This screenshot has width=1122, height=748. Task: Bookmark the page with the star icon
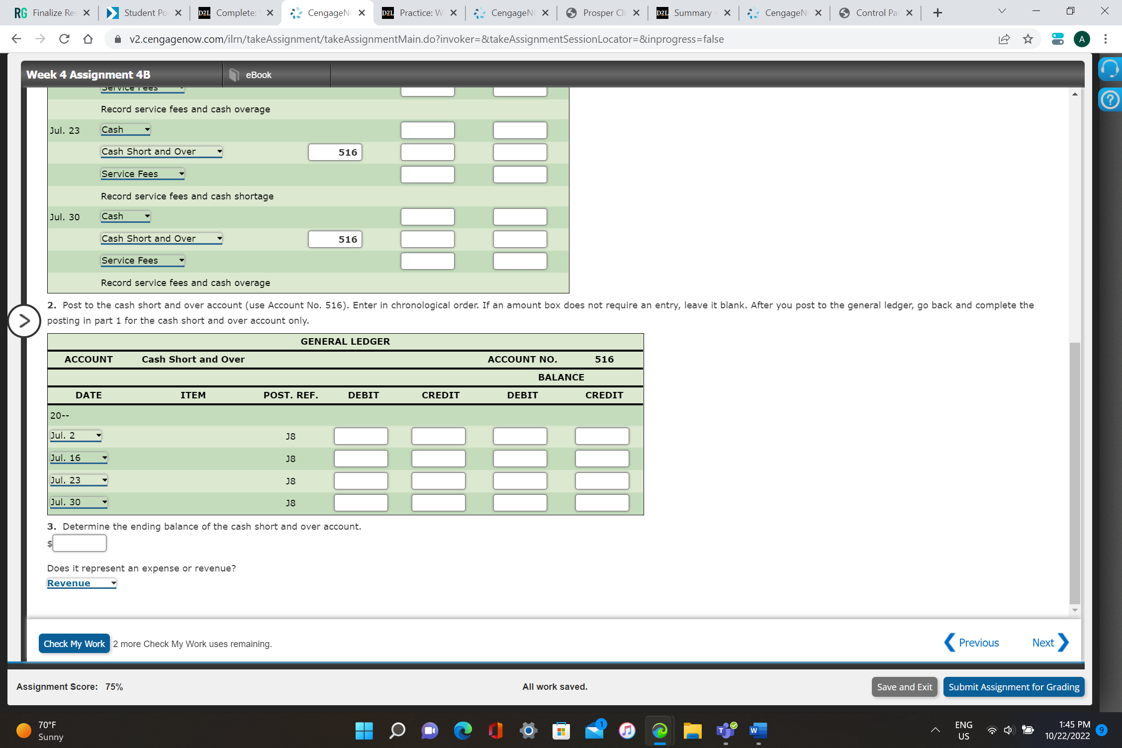coord(1028,39)
